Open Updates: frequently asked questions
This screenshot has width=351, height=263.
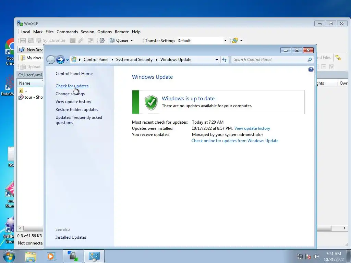(x=78, y=120)
